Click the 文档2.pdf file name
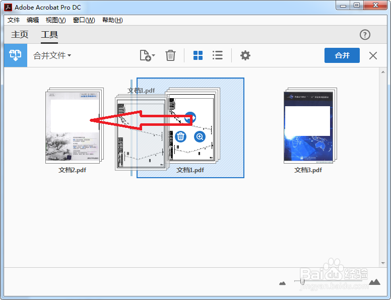The image size is (391, 300). point(73,170)
